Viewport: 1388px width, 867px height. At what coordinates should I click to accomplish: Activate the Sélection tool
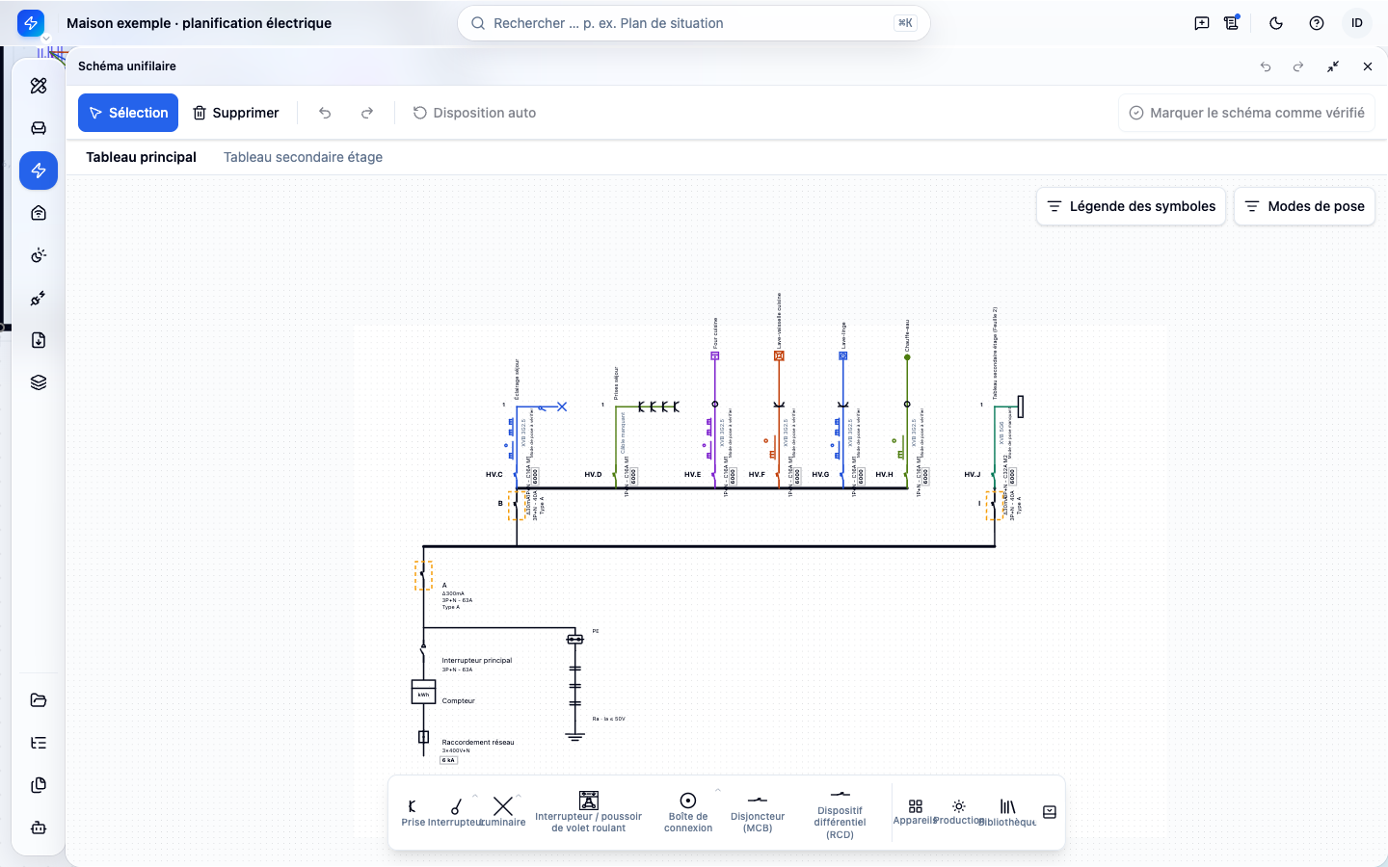[128, 113]
